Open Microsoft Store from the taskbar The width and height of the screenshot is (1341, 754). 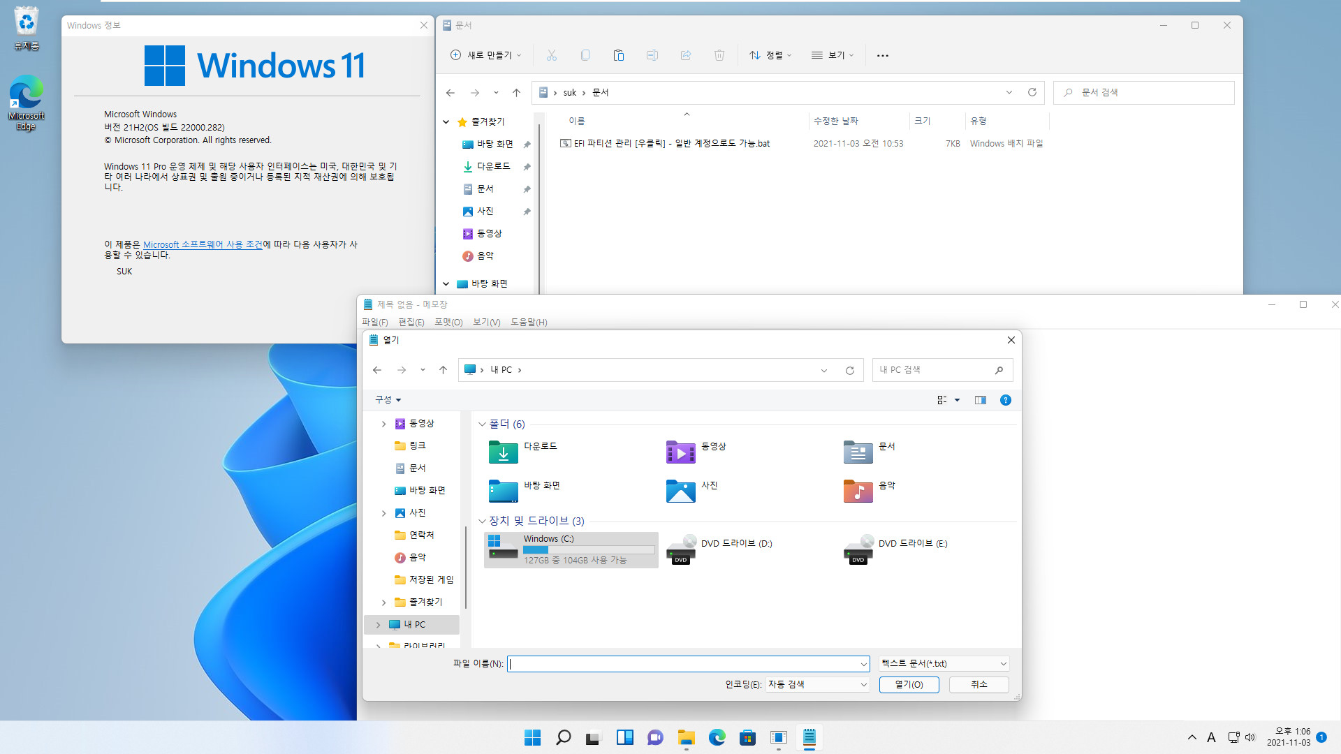coord(747,737)
